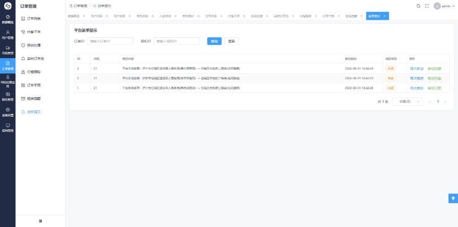Image resolution: width=458 pixels, height=227 pixels.
Task: Collapse the submenu with the hamburger icon
Action: (x=40, y=221)
